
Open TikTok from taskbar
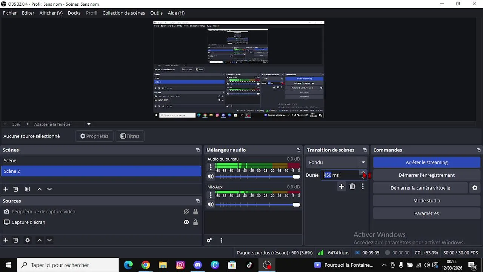click(249, 265)
